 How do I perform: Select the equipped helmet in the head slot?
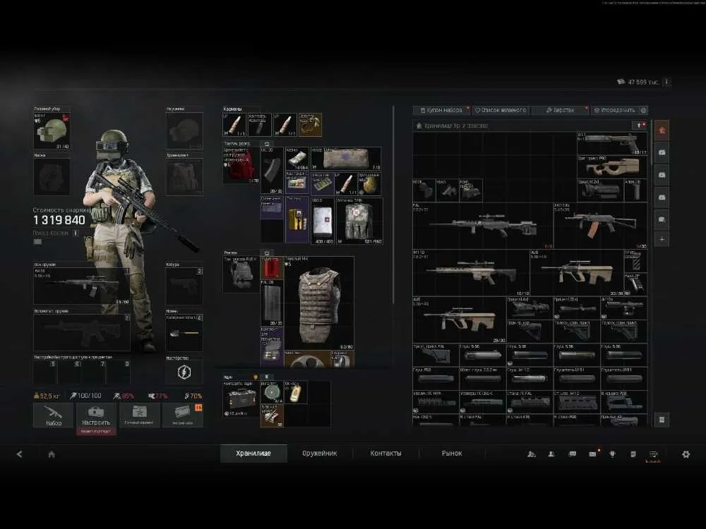coord(52,130)
